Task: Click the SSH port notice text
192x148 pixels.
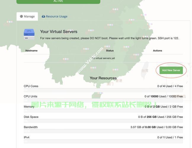Action: 109,38
